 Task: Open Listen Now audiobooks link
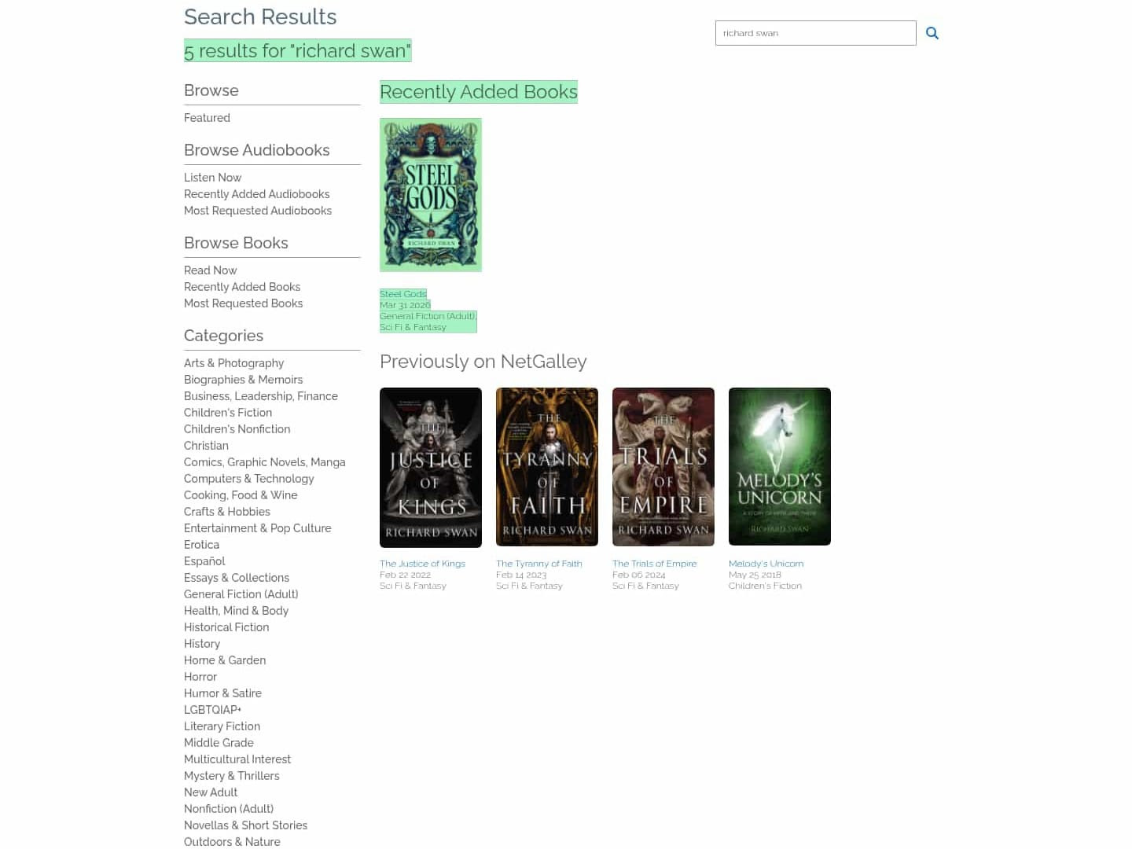tap(212, 178)
